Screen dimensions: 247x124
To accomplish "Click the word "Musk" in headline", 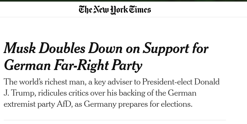I will 19,49.
